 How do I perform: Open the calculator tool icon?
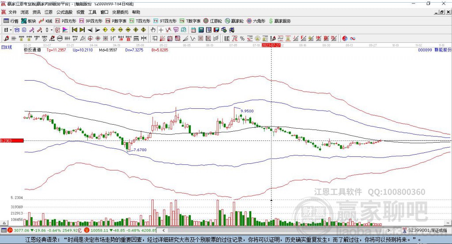pyautogui.click(x=201, y=30)
